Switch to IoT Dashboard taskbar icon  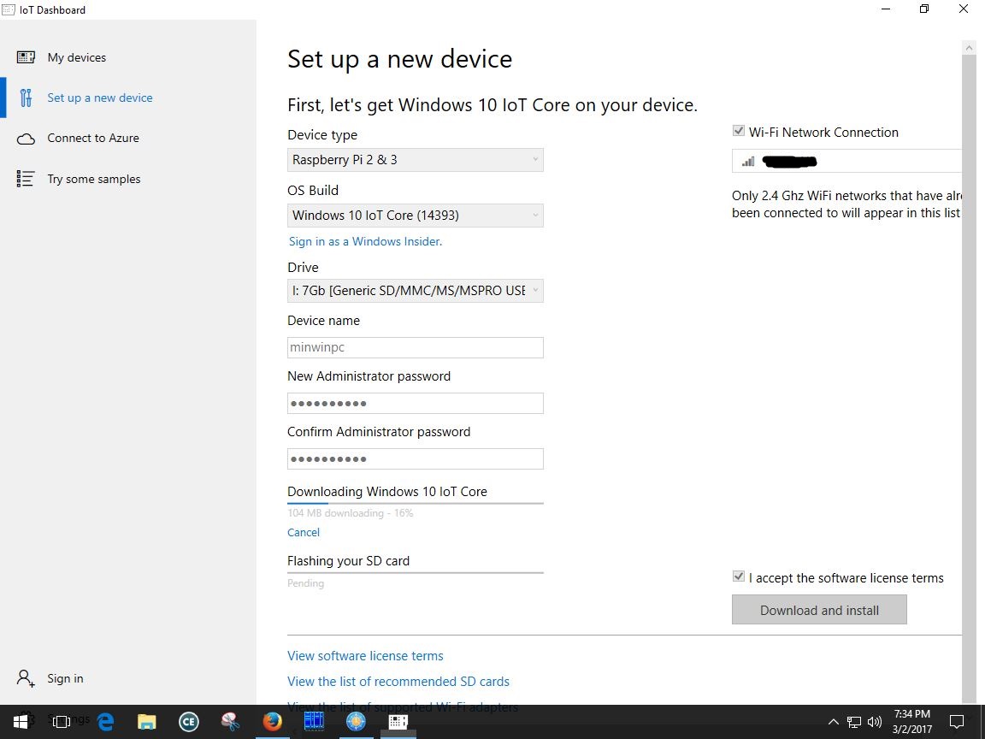pos(398,721)
